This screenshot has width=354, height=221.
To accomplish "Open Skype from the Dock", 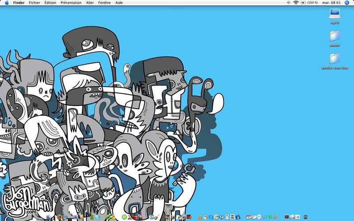I will 97,217.
